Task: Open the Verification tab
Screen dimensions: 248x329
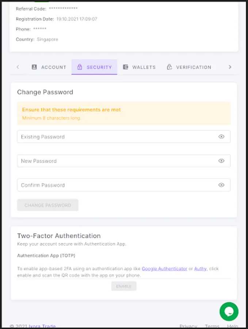Action: pos(193,67)
